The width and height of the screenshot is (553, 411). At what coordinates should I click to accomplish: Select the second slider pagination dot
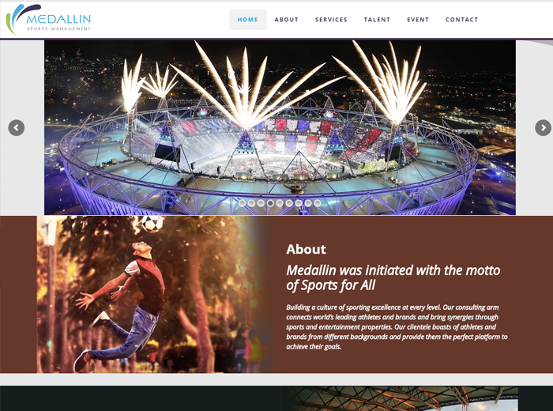pos(251,203)
